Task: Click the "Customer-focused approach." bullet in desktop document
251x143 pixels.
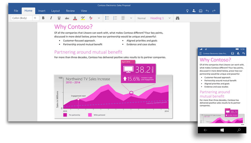Action: pos(79,41)
